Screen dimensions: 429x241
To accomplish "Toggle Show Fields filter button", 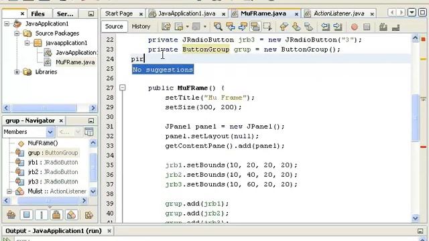I will click(x=26, y=215).
